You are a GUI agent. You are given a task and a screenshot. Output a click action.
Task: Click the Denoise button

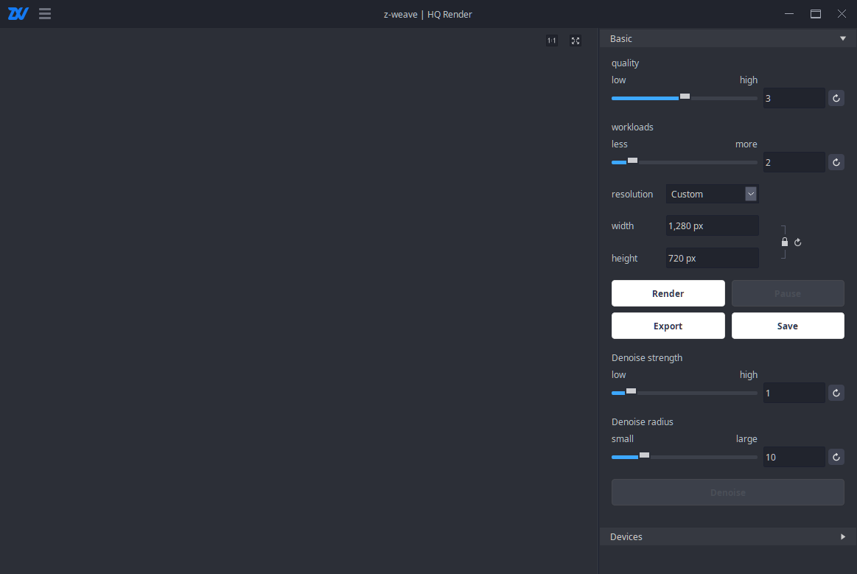(727, 492)
